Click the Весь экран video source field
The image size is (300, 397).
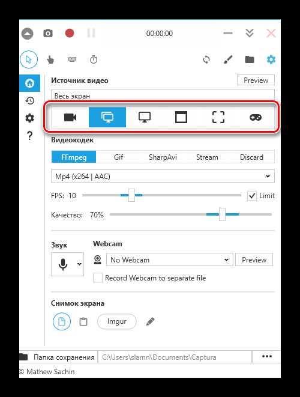tap(163, 95)
